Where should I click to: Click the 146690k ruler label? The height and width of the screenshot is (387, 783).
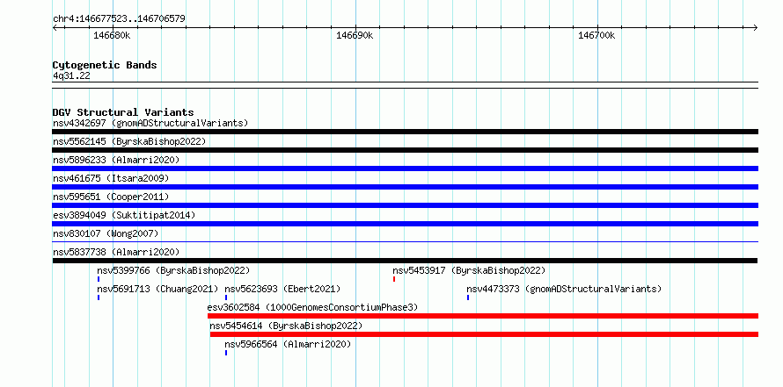tap(355, 35)
